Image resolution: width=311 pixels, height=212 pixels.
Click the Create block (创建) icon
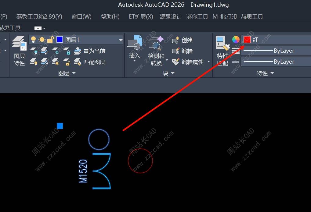pos(175,40)
